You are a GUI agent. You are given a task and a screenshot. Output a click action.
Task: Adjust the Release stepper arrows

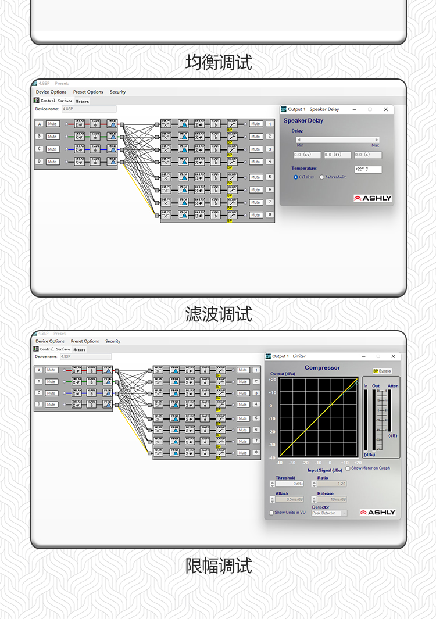314,500
